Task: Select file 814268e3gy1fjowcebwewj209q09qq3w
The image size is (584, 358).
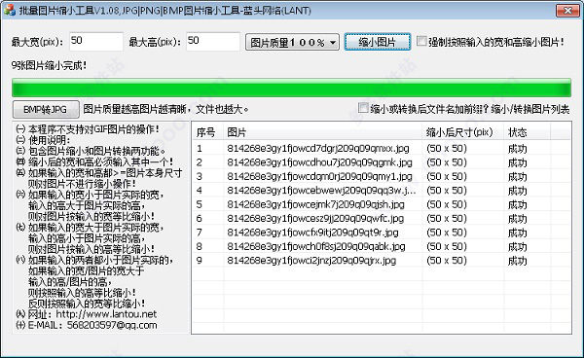Action: click(x=322, y=191)
